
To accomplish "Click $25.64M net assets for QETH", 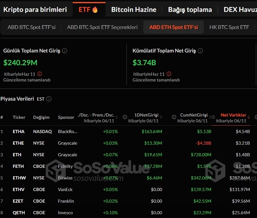I will tap(241, 213).
